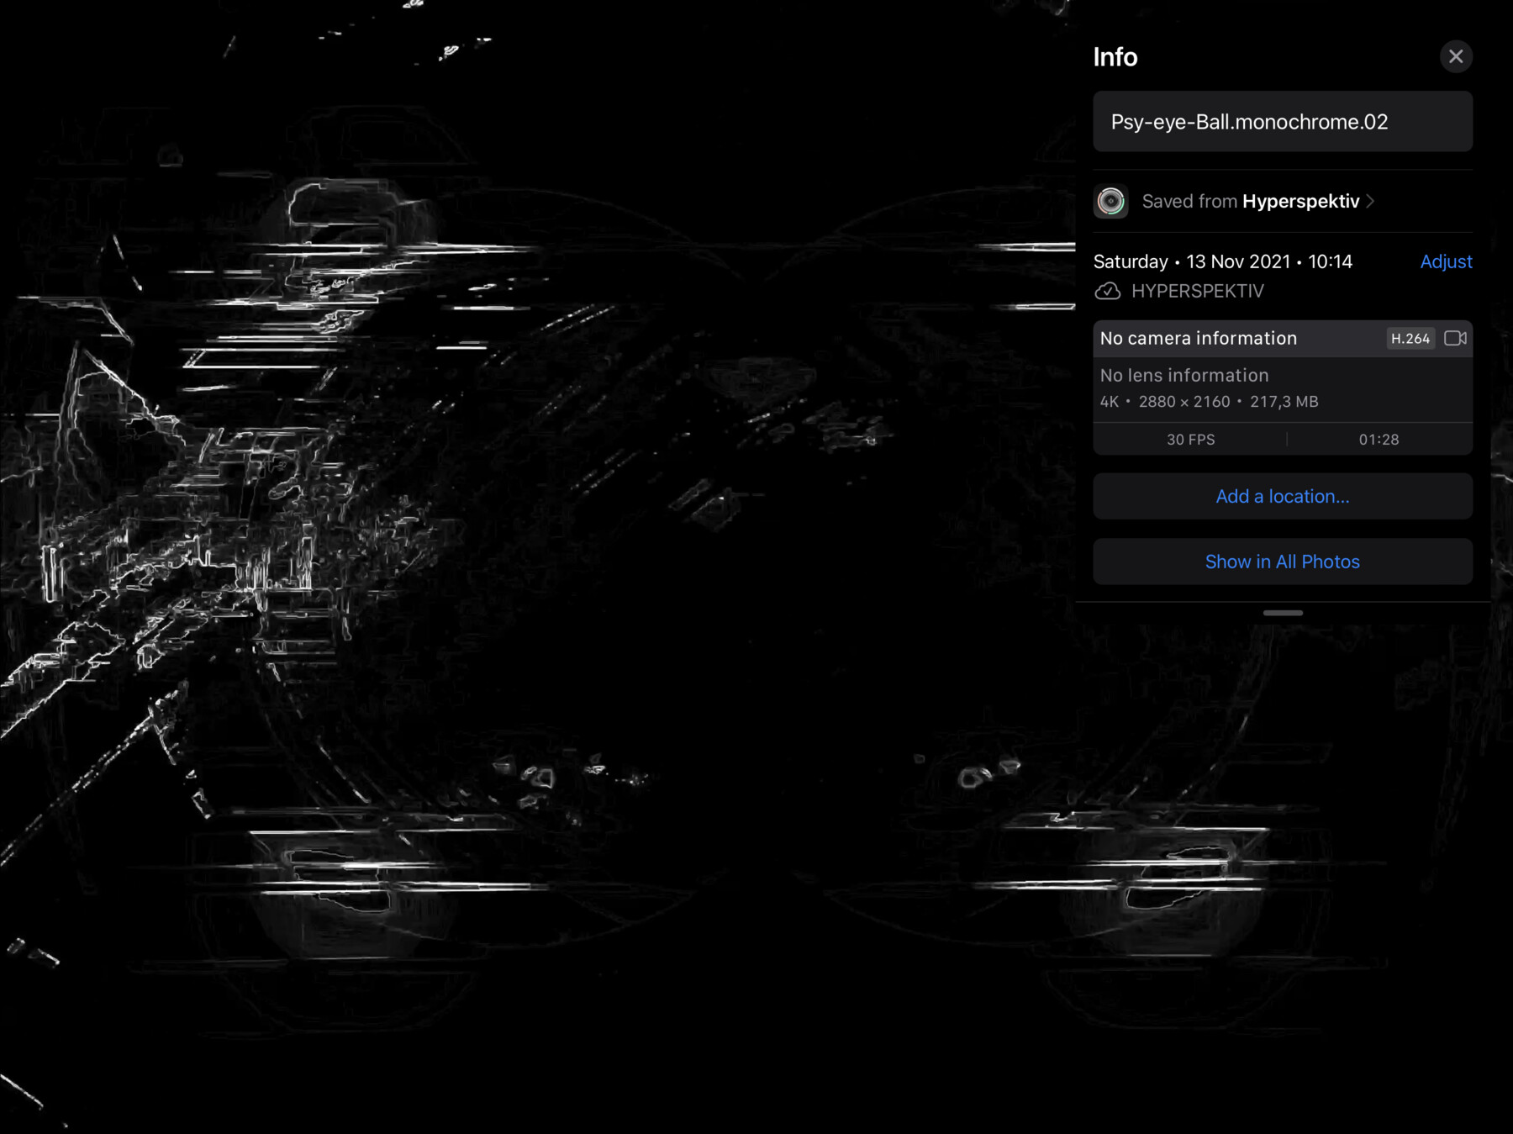Screen dimensions: 1513x1134
Task: Click Adjust to edit date and time
Action: pos(1446,261)
